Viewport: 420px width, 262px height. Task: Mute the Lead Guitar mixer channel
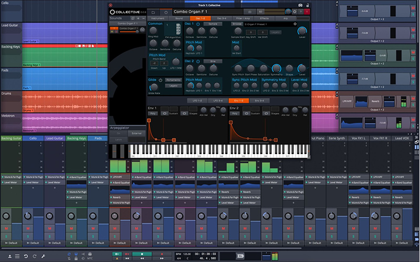[49, 228]
